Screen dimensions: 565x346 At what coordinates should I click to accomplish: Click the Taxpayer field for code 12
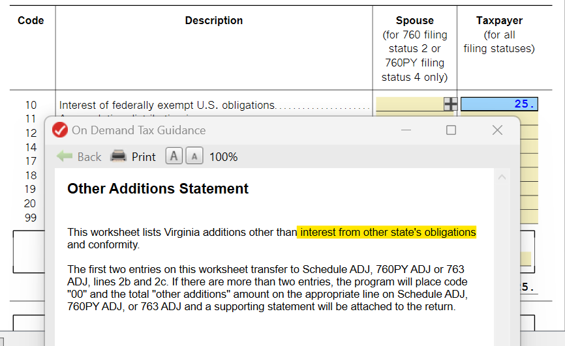click(x=529, y=132)
